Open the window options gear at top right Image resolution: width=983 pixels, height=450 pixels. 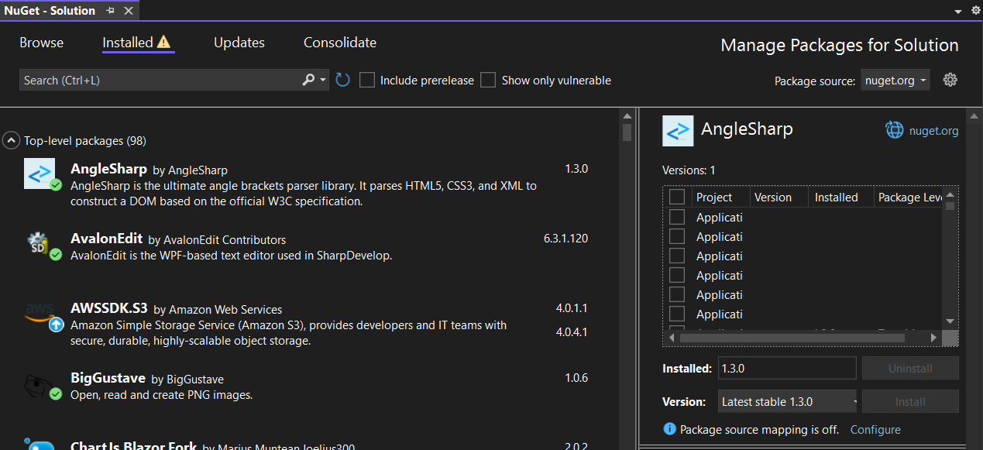tap(975, 11)
